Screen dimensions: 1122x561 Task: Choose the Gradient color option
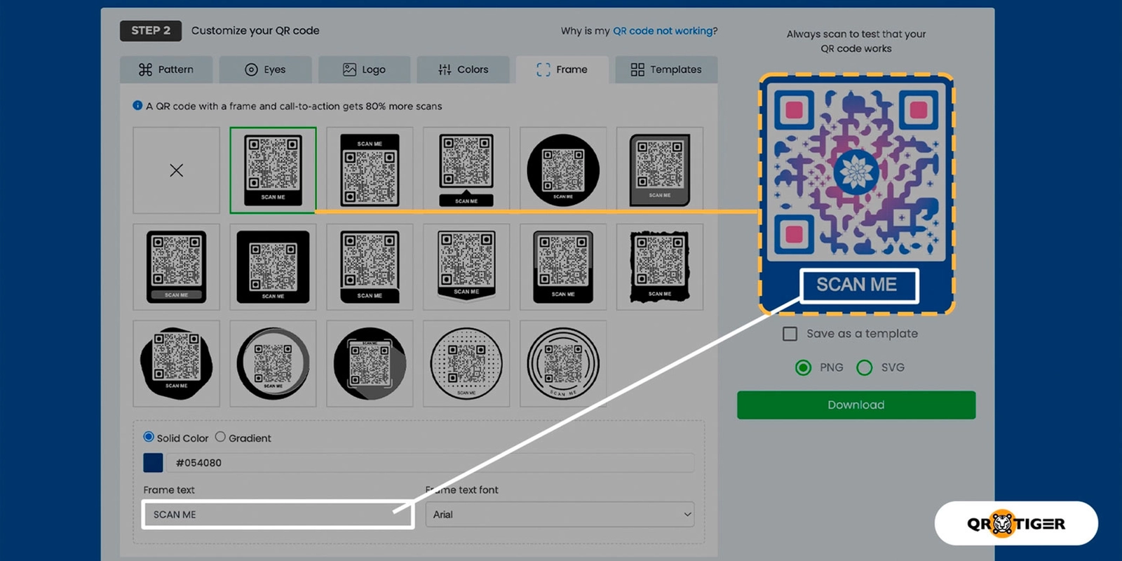click(x=220, y=437)
